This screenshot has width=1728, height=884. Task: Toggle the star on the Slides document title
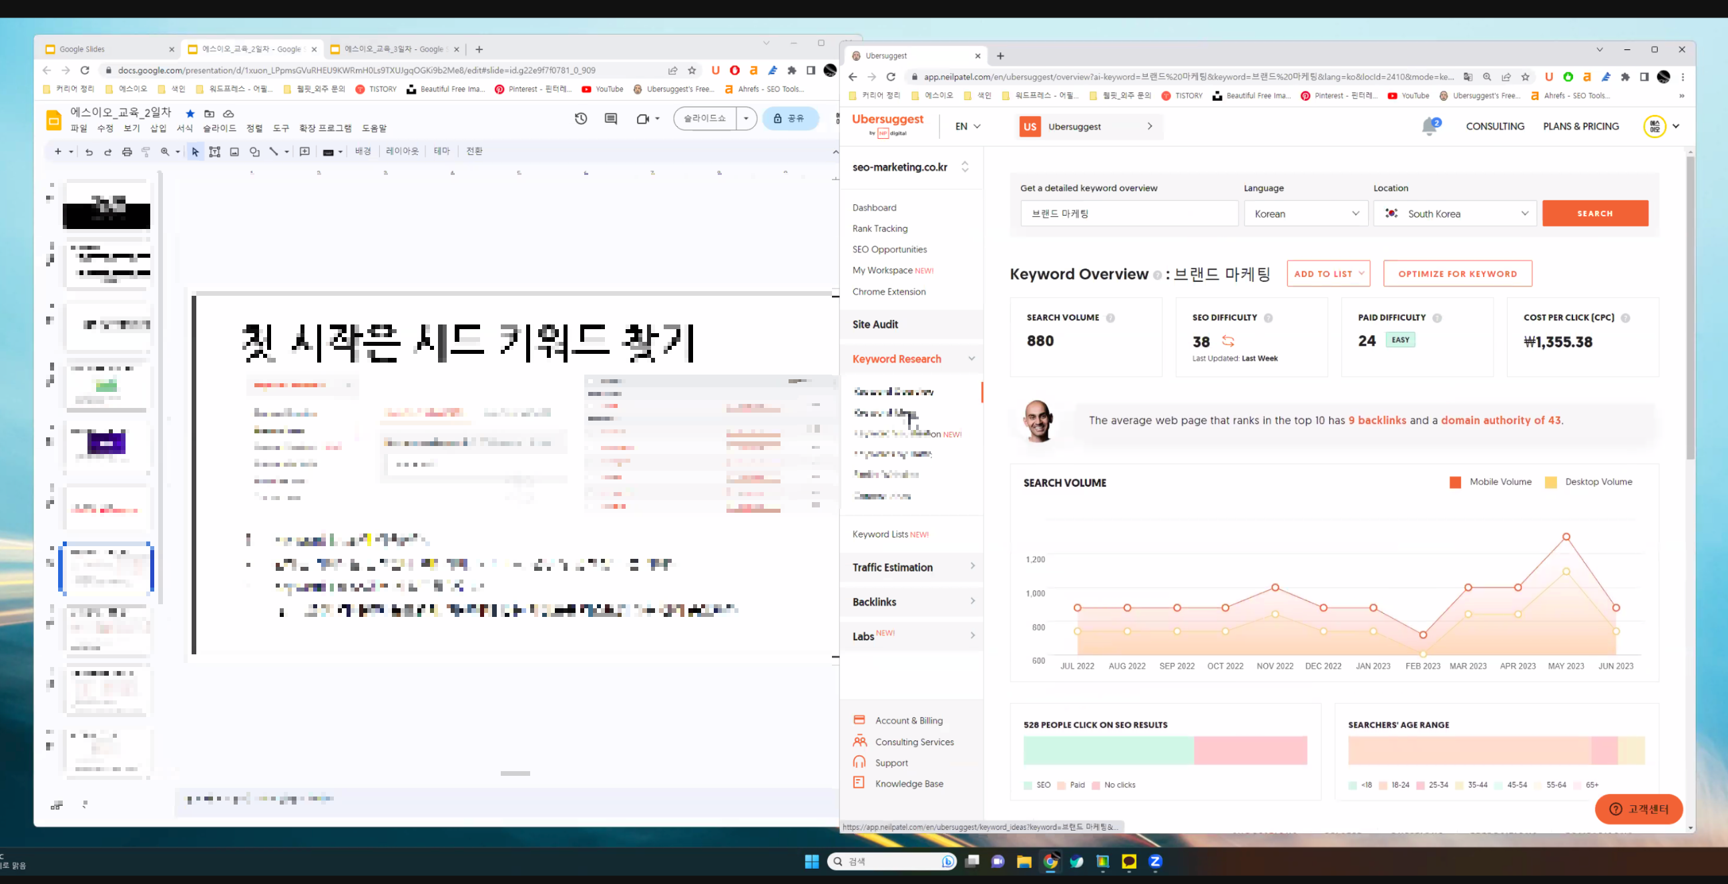pos(190,114)
